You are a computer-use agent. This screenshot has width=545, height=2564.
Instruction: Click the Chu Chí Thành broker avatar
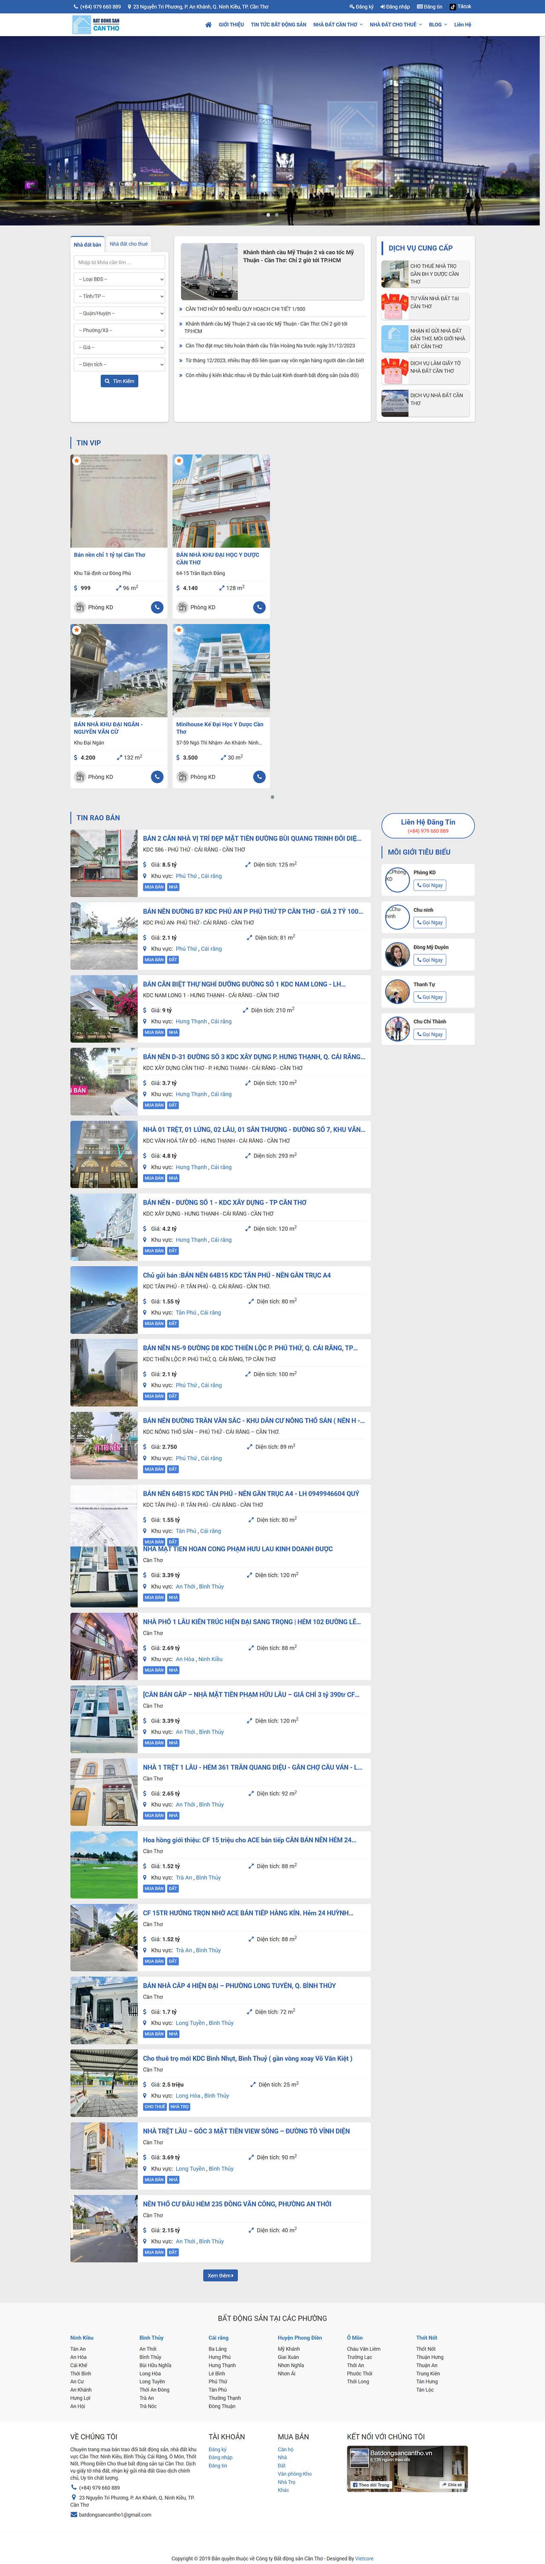[x=397, y=1028]
